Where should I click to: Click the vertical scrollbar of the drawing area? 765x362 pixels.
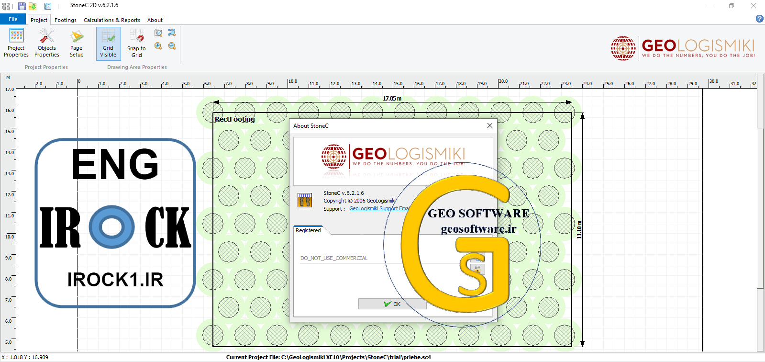760,213
